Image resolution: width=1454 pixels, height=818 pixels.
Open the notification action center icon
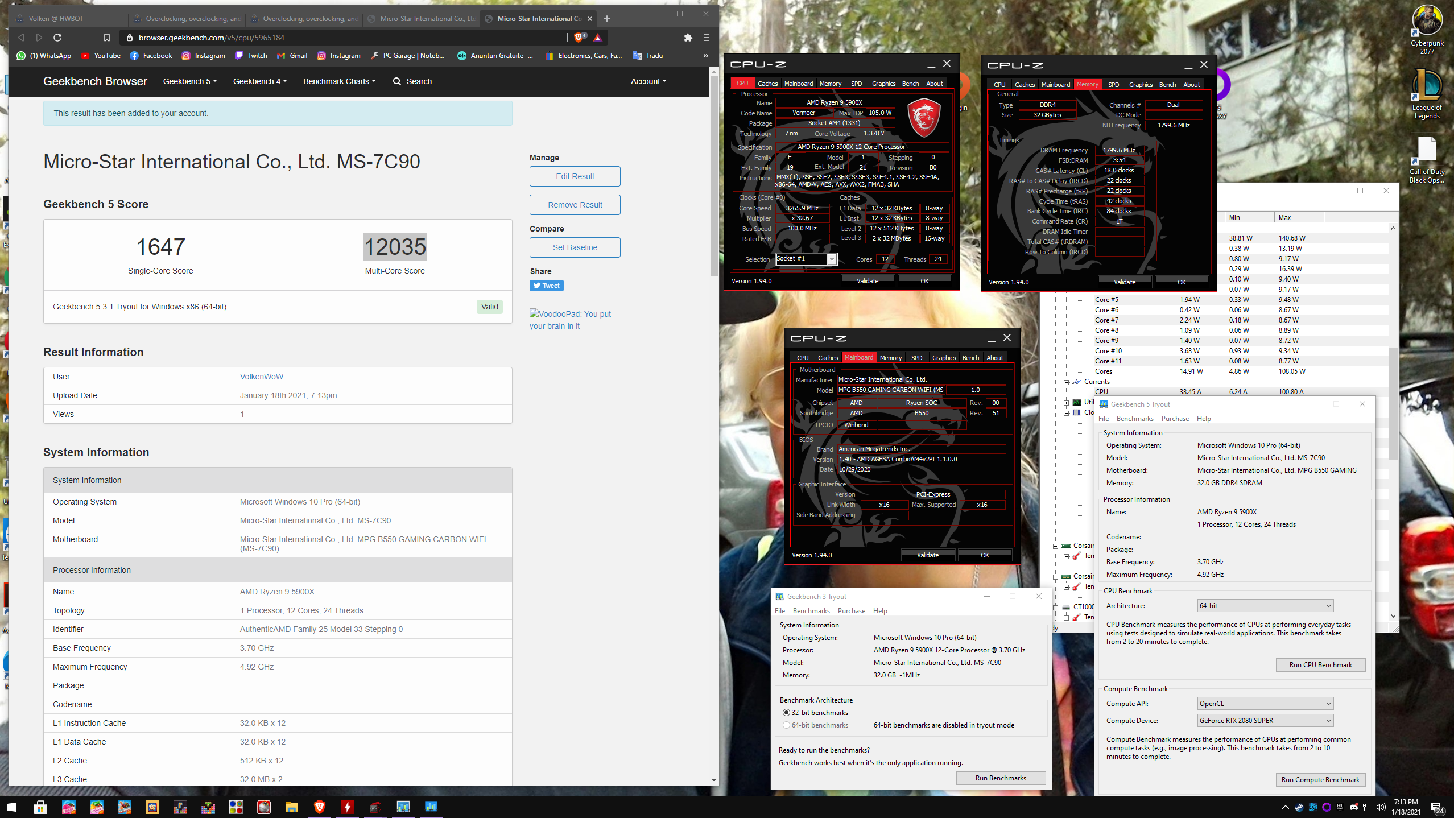1437,807
